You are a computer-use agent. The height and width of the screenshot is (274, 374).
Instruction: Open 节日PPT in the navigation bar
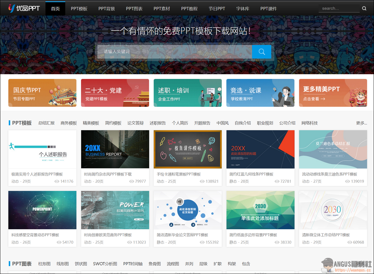click(217, 9)
